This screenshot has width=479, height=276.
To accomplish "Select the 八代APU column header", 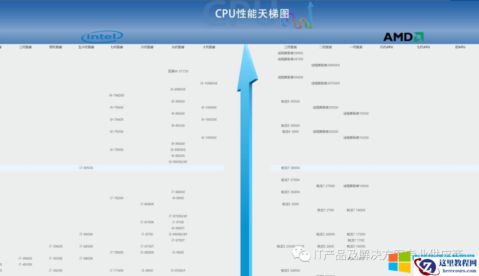I will [x=386, y=47].
